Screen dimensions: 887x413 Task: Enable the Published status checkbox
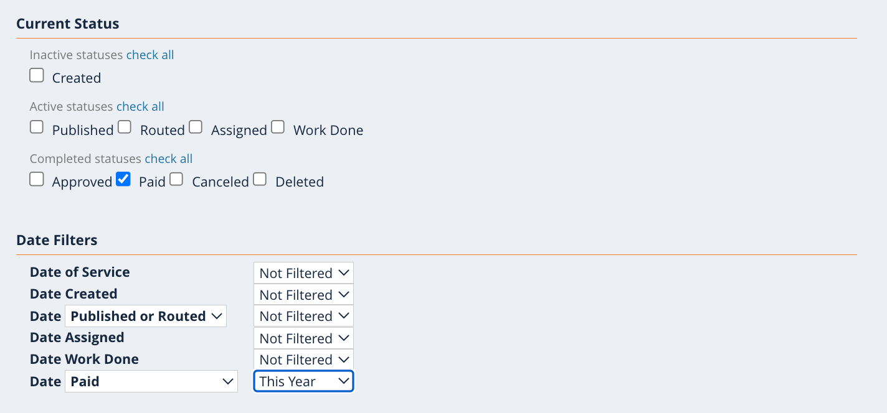(x=37, y=128)
